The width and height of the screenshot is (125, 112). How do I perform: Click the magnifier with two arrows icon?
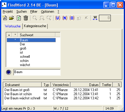coord(42,18)
